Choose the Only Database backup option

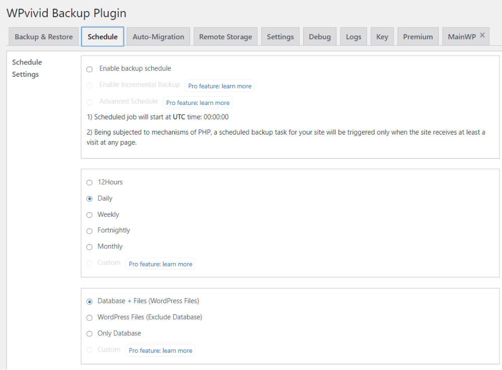[x=90, y=334]
